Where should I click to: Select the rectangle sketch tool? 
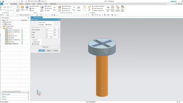coord(8,7)
